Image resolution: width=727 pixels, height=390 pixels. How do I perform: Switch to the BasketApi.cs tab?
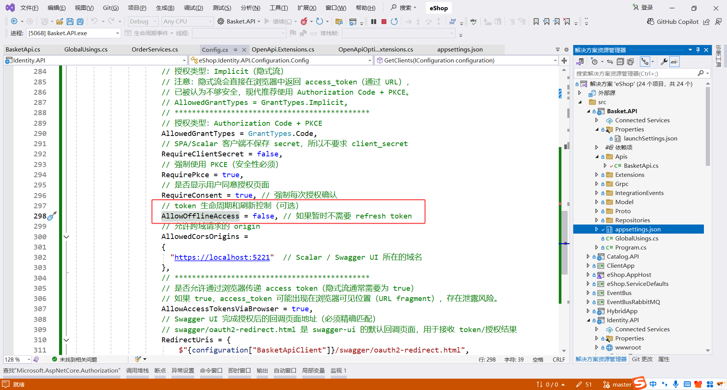coord(23,50)
